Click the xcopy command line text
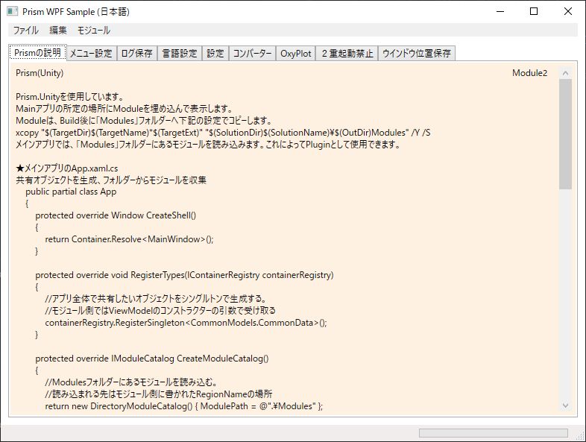The width and height of the screenshot is (586, 442). (x=223, y=133)
